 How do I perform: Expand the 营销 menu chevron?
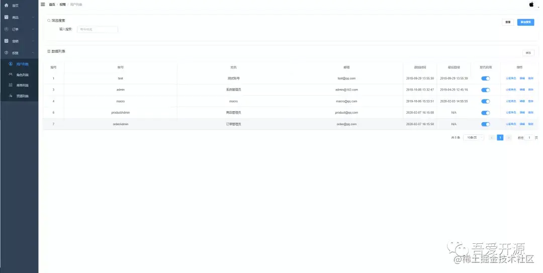point(33,41)
